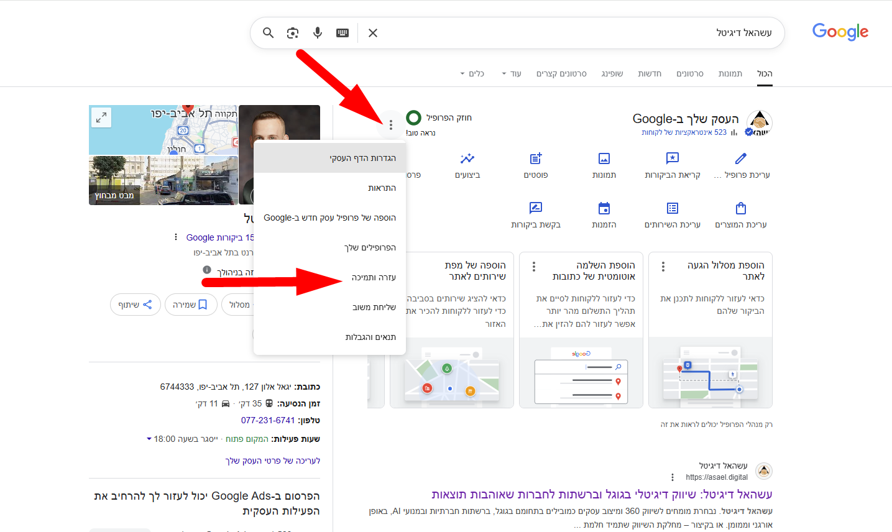Open options on הוספת מסלול הגעה card
The image size is (892, 532).
click(x=663, y=267)
